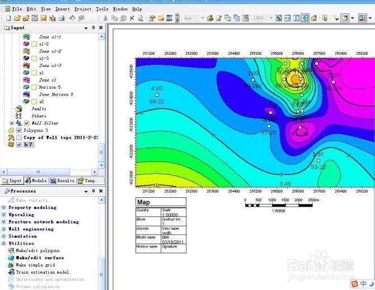
Task: Click the select/pick arrow tool icon
Action: tap(325, 18)
